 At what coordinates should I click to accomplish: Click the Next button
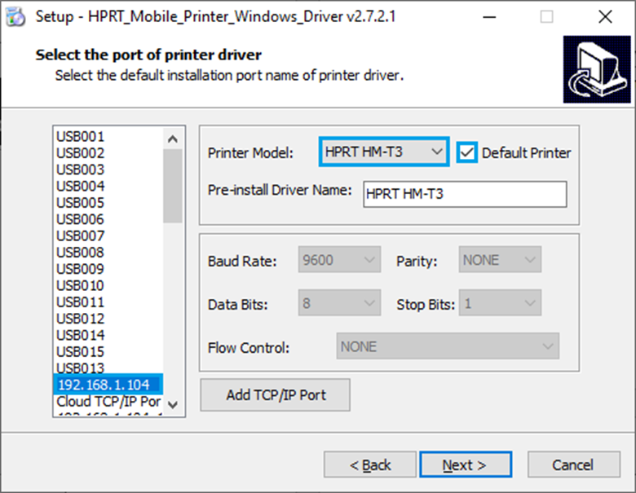coord(465,464)
